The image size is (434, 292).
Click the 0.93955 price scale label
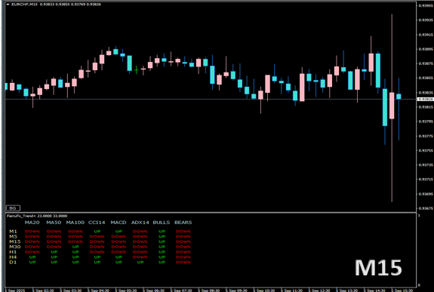[426, 5]
